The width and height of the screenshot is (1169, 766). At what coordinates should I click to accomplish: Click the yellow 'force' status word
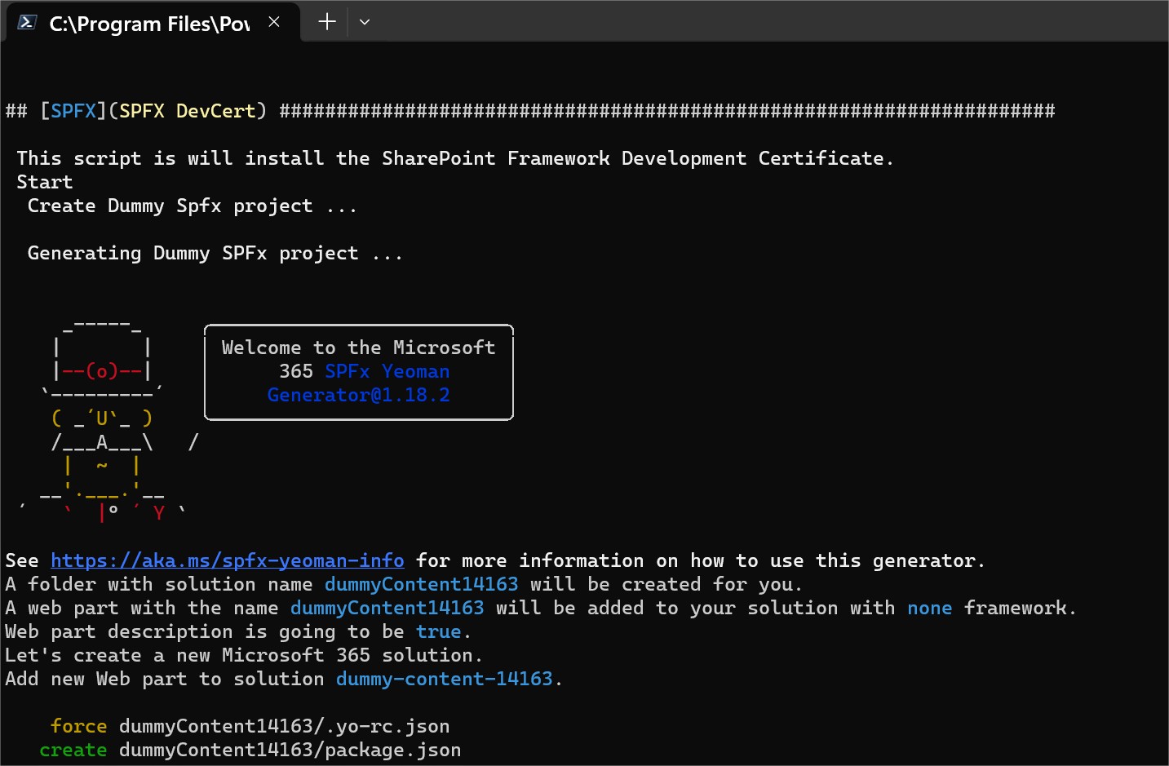point(79,726)
